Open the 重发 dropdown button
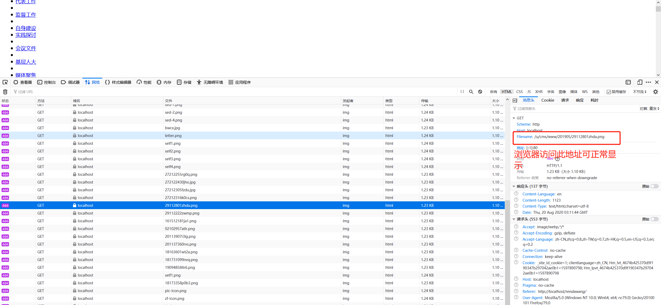 tap(654, 109)
